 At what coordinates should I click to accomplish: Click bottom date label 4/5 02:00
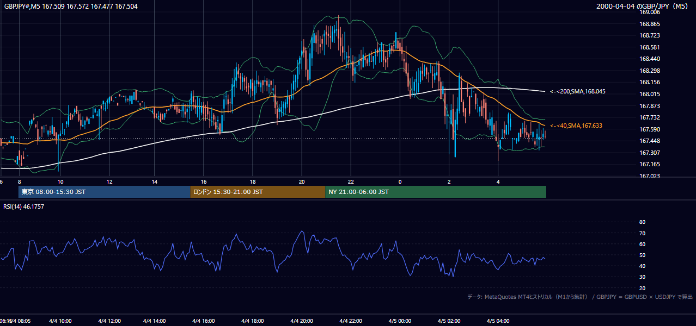pos(449,321)
